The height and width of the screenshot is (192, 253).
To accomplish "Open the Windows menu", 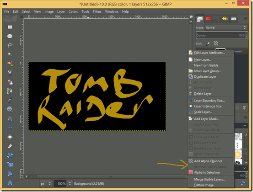I will click(x=112, y=11).
